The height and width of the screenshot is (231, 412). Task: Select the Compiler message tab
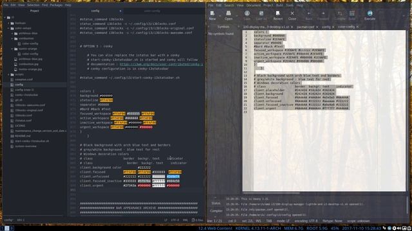click(x=216, y=211)
